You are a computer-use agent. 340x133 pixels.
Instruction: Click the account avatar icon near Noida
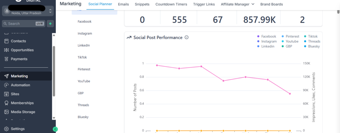tap(7, 11)
